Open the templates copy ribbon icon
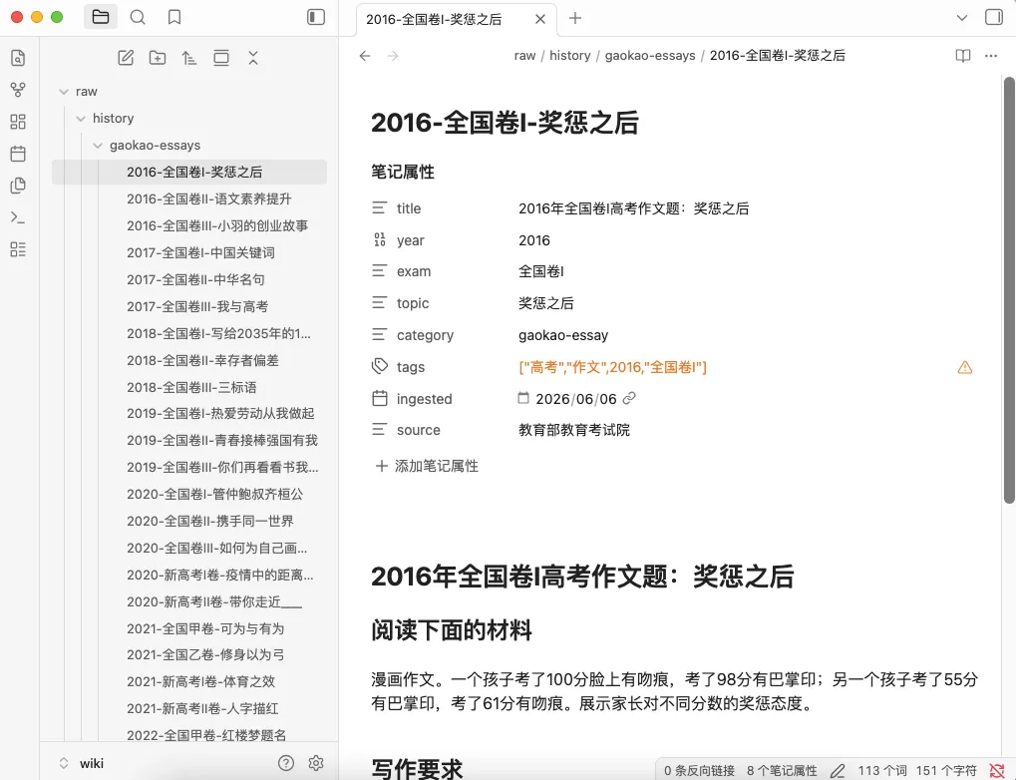Viewport: 1016px width, 780px height. tap(18, 186)
